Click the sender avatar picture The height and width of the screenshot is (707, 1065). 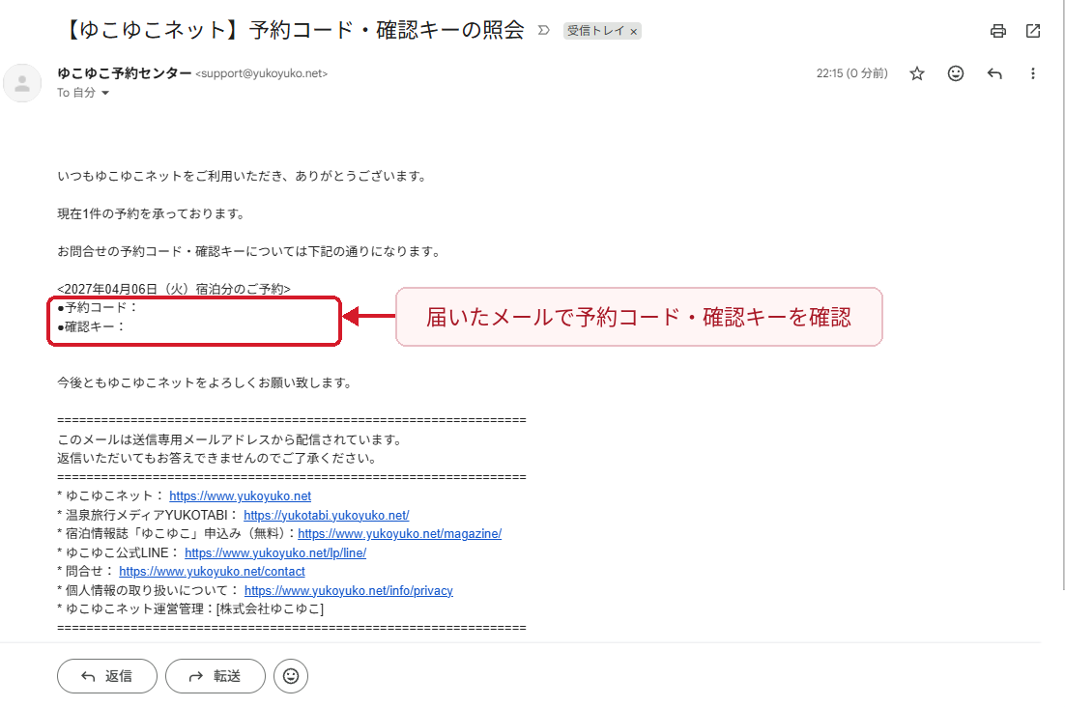pyautogui.click(x=22, y=83)
